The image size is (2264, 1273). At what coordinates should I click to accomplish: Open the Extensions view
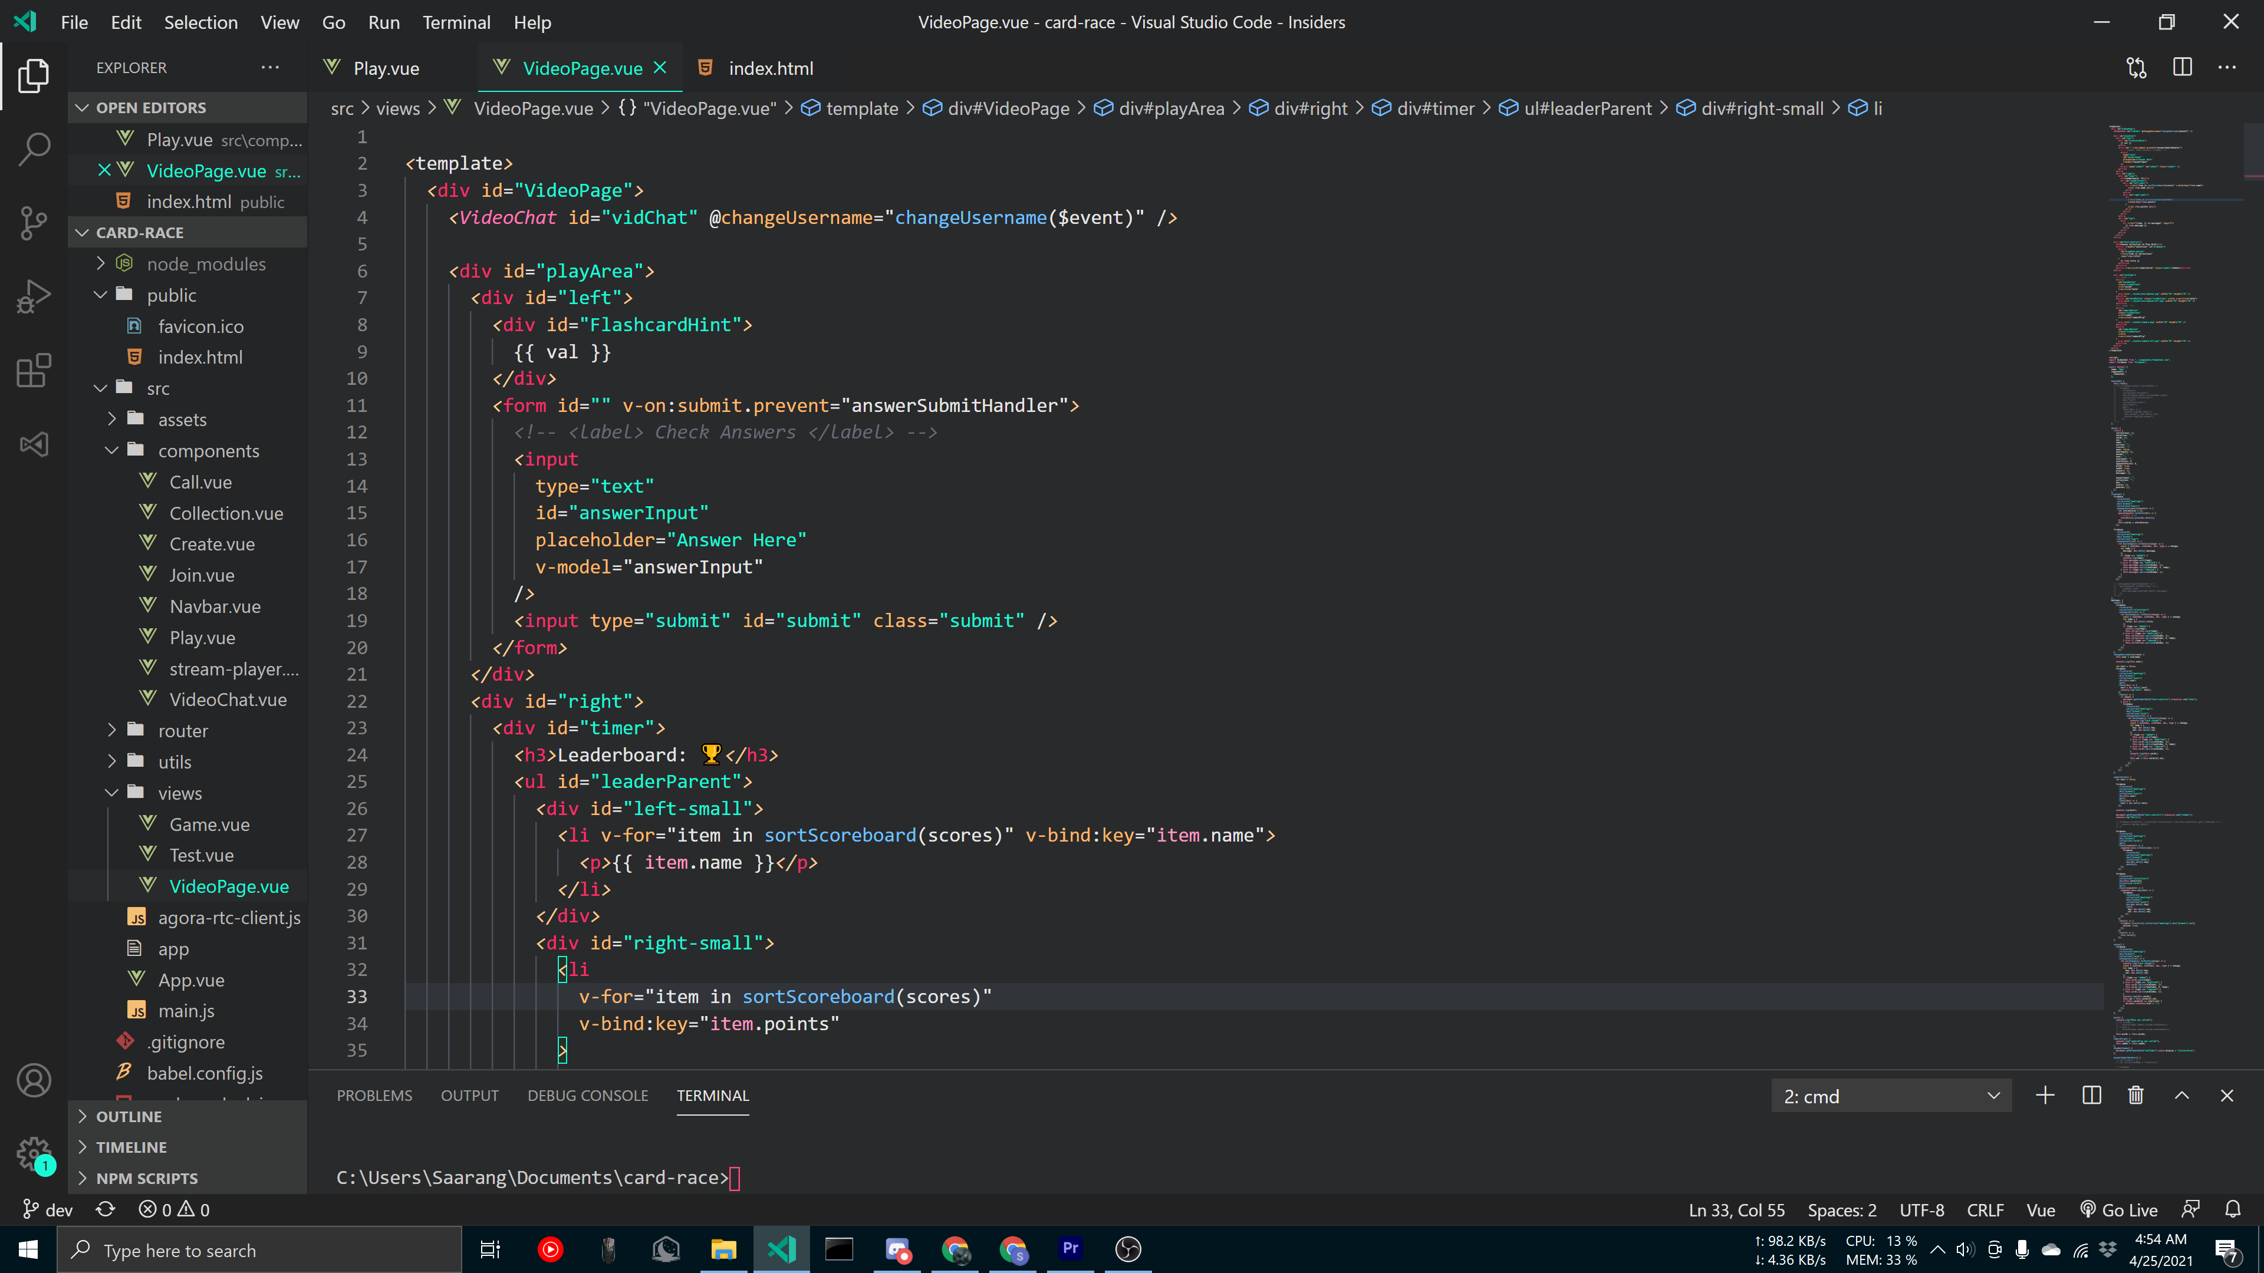point(34,370)
